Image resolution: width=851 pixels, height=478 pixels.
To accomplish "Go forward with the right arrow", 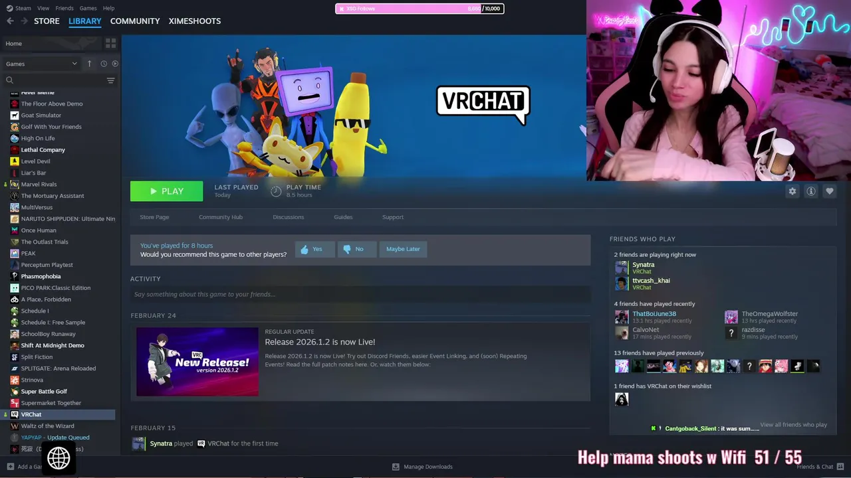I will [x=24, y=21].
